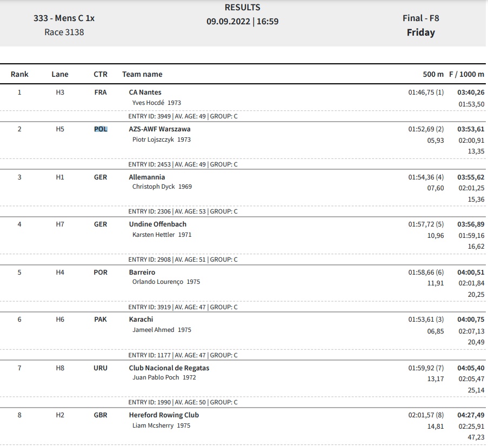Click the Karachi team name

coord(141,319)
